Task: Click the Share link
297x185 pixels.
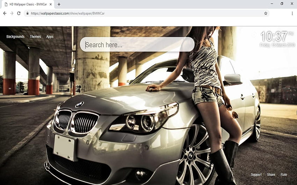Action: point(271,175)
